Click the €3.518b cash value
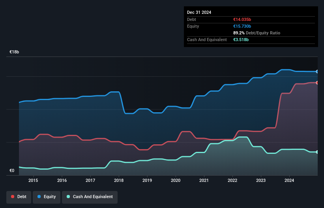The width and height of the screenshot is (324, 208). (241, 40)
